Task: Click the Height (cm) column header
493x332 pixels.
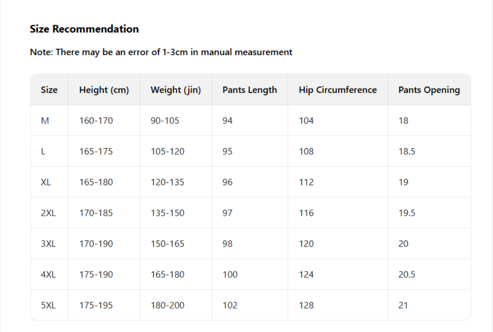Action: pyautogui.click(x=104, y=90)
